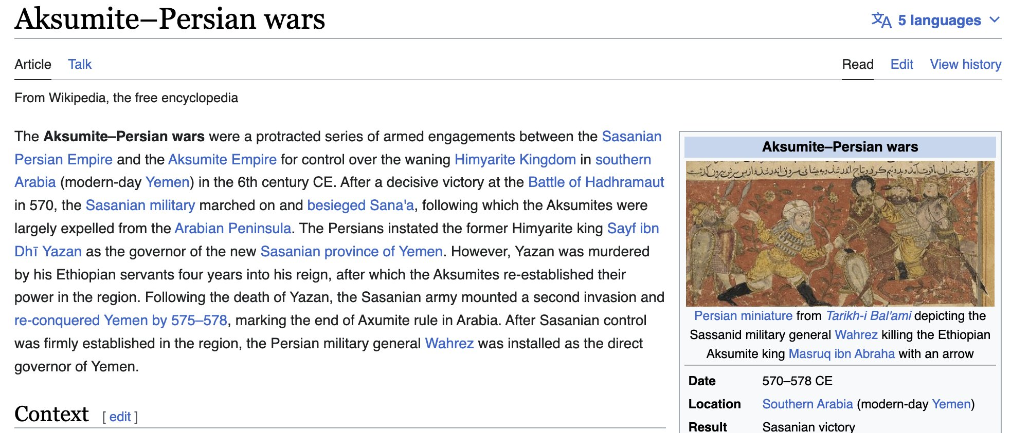Open View history tab

pos(965,64)
